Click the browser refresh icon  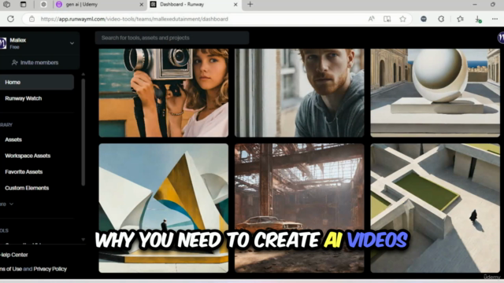10,19
